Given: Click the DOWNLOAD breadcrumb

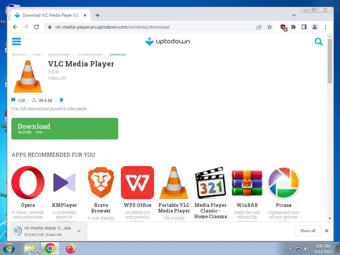Looking at the screenshot, I should 118,55.
